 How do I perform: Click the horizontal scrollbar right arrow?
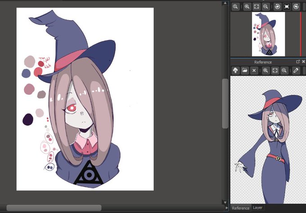[226, 208]
